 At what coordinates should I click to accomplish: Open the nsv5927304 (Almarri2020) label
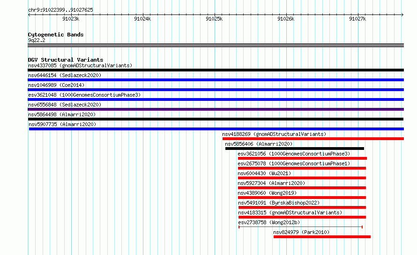click(271, 183)
